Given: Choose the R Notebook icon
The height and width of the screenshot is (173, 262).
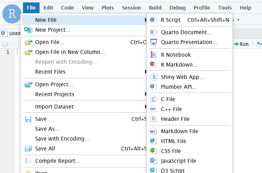Looking at the screenshot, I should click(153, 55).
